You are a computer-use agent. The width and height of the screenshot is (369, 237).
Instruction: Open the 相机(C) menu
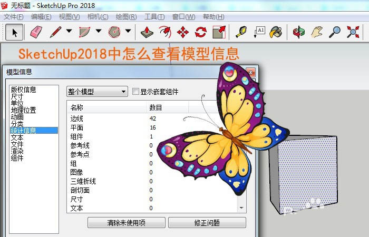[98, 17]
